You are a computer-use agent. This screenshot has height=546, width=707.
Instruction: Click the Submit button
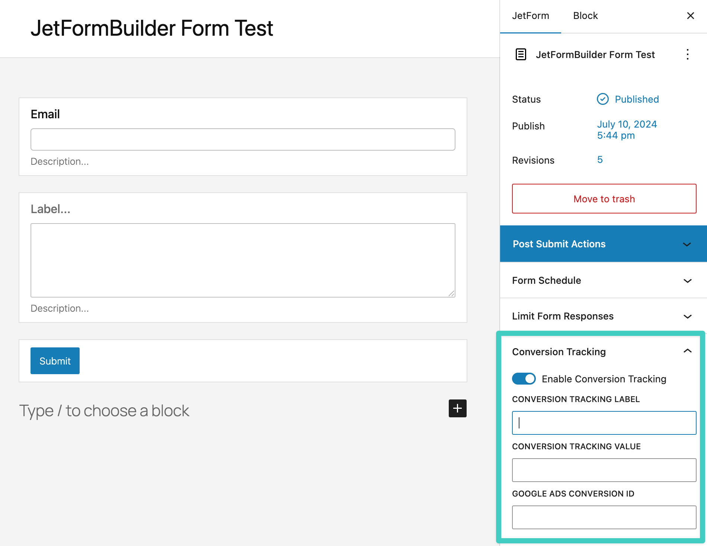pyautogui.click(x=55, y=360)
